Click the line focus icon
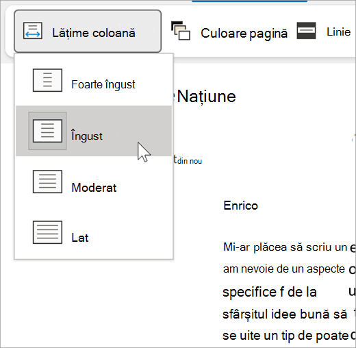The height and width of the screenshot is (348, 356). pos(306,31)
